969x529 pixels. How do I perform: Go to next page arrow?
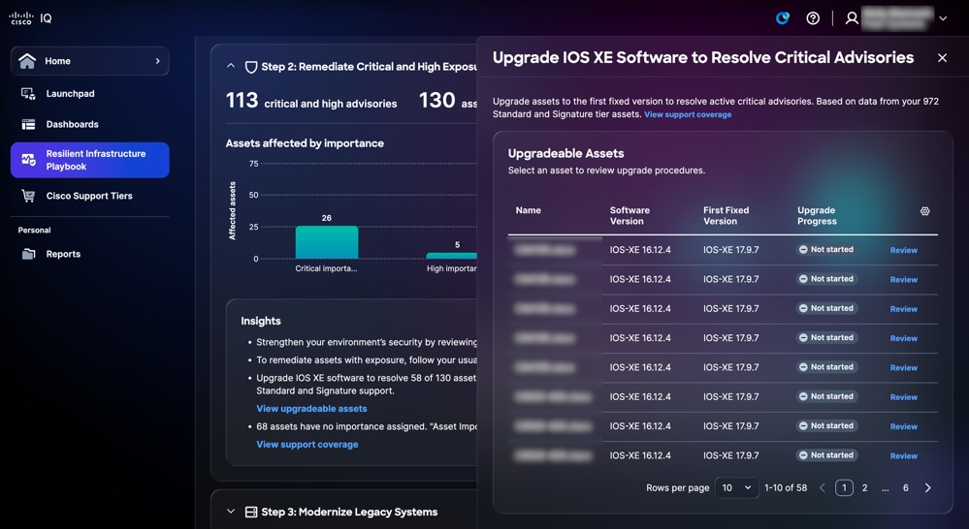pos(927,488)
